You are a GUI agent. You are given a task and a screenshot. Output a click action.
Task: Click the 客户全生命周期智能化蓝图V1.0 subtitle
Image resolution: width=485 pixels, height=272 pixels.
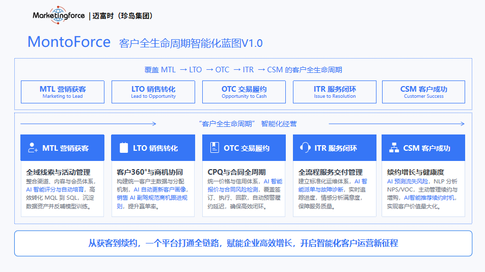(x=191, y=43)
